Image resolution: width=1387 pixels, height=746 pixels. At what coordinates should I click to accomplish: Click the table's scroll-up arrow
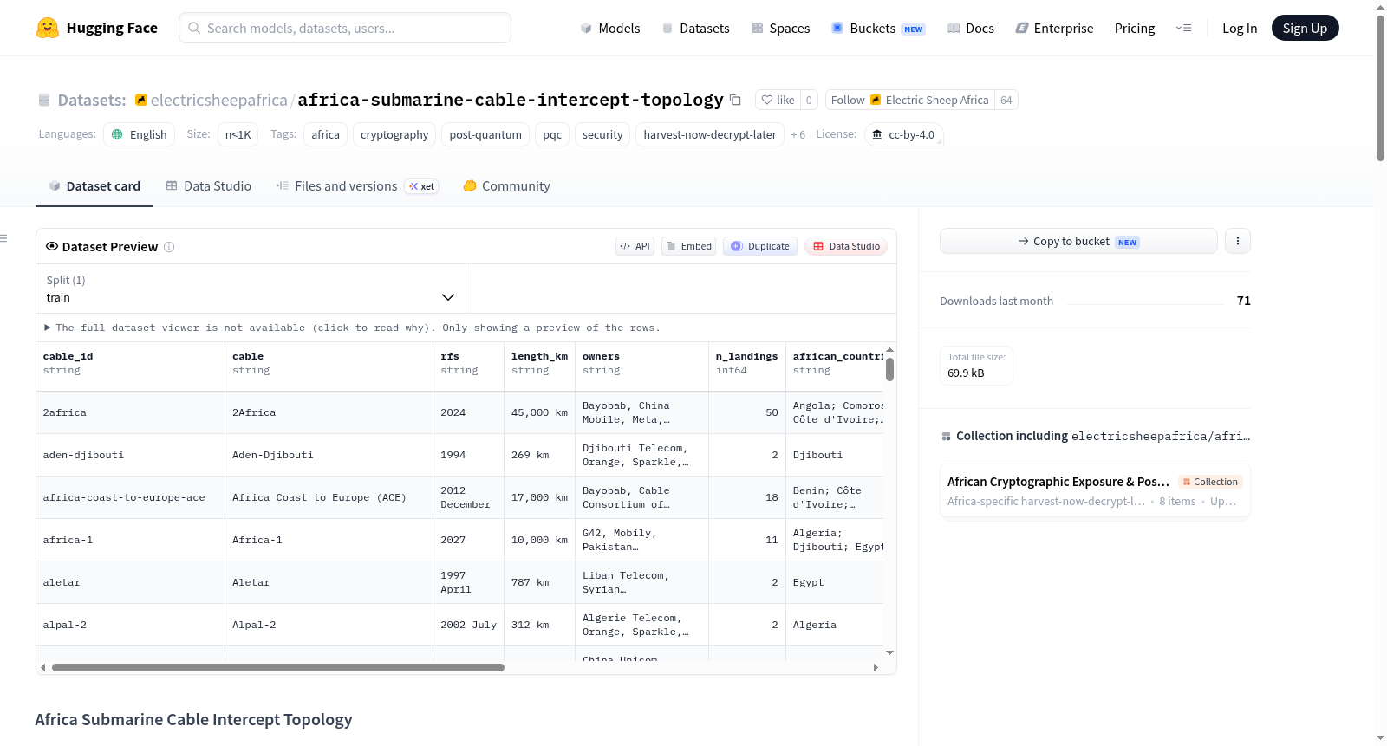coord(889,350)
